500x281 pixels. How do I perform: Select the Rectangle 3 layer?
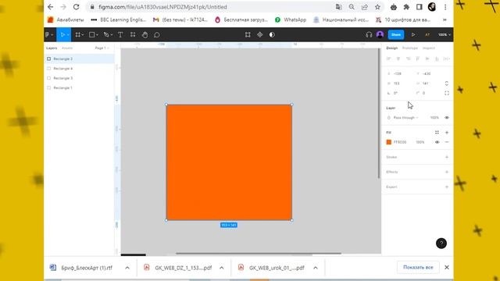tap(79, 78)
